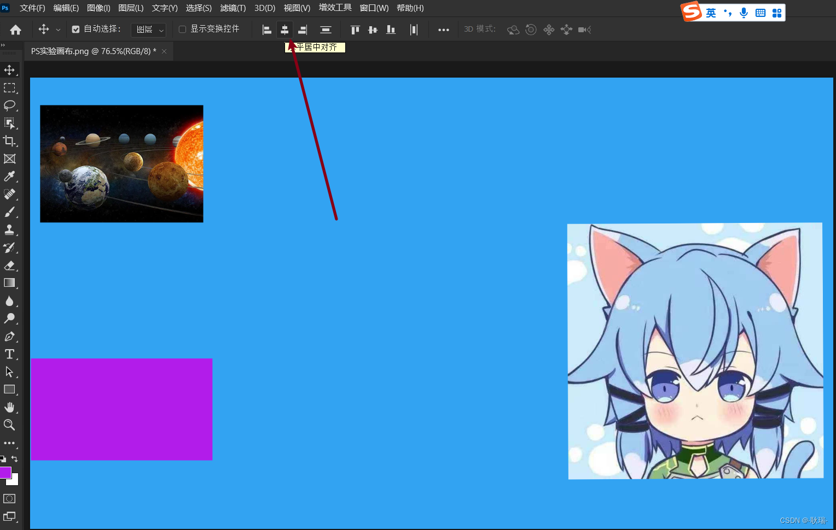Viewport: 836px width, 530px height.
Task: Distribute horizontally in options bar
Action: coord(414,30)
